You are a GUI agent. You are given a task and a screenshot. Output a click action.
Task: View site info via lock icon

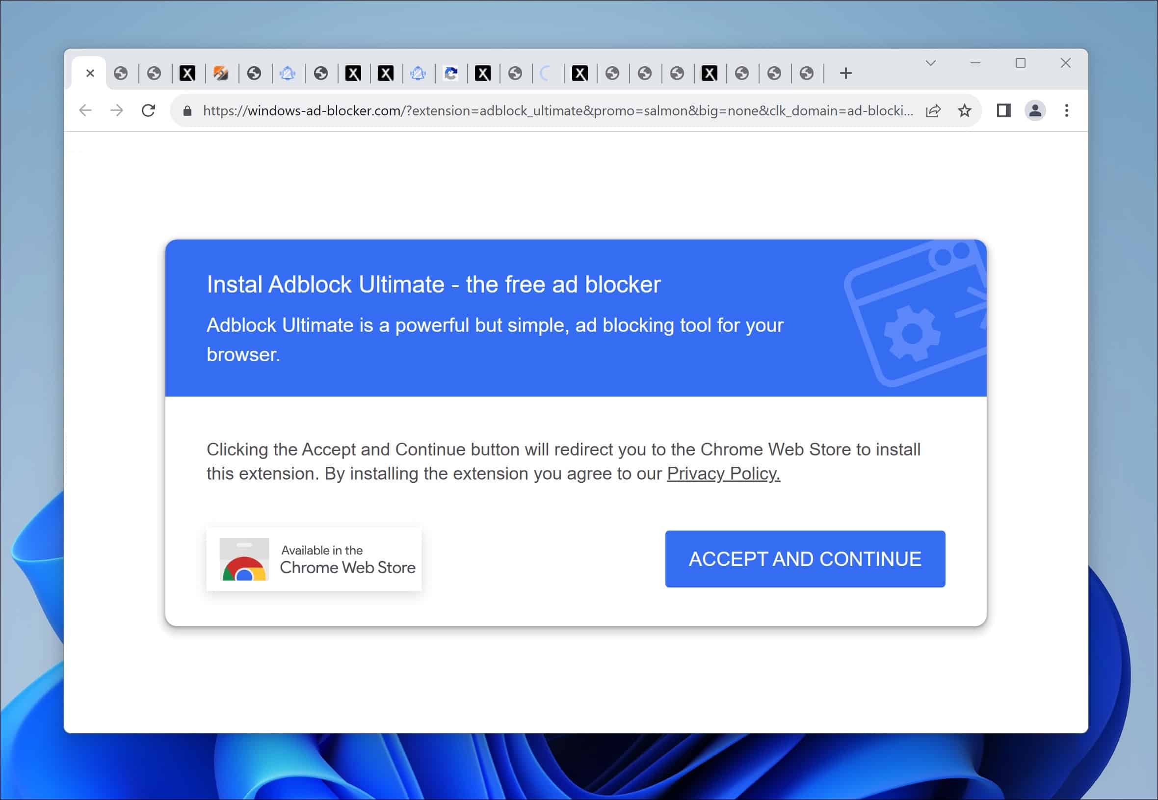point(187,111)
